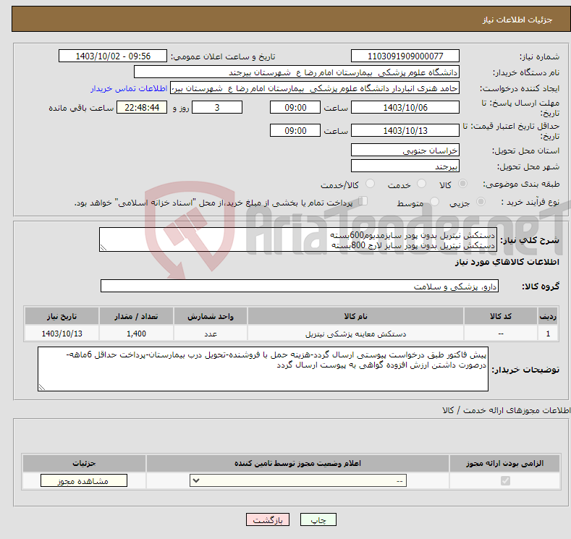The image size is (571, 539).
Task: Select the خدمت radio button
Action: coord(421,184)
